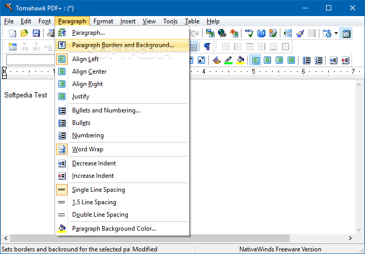Open font color palette icon

[x=217, y=61]
